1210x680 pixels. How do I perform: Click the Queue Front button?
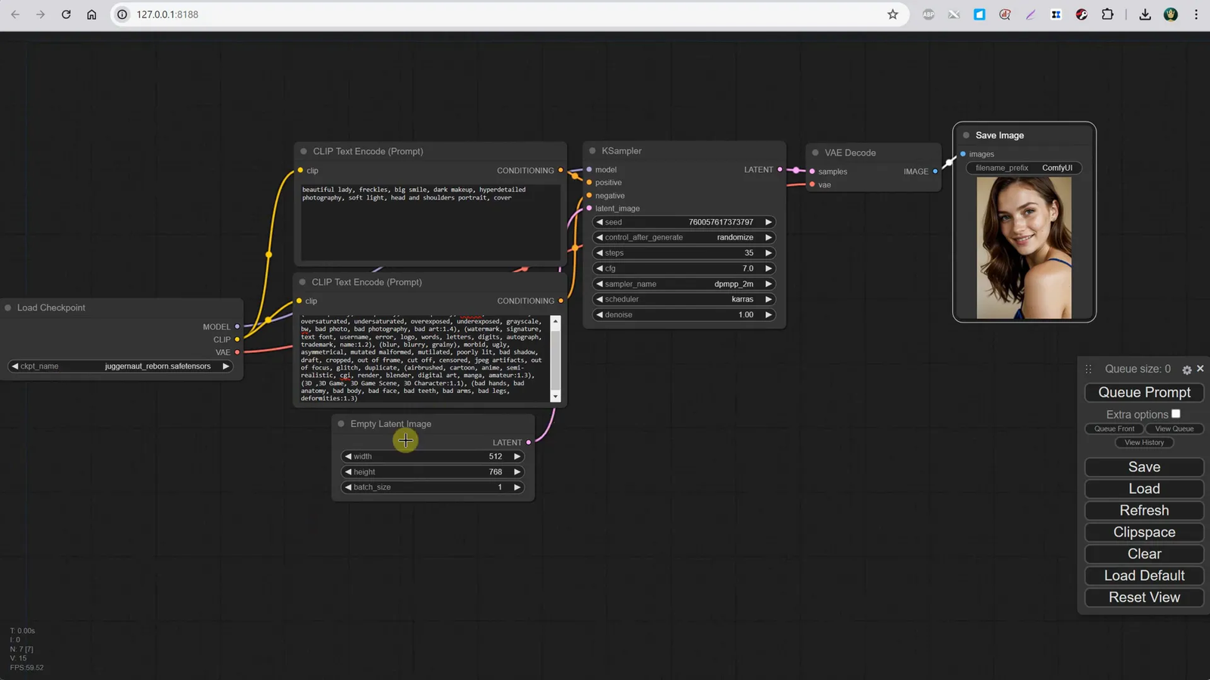pyautogui.click(x=1114, y=428)
